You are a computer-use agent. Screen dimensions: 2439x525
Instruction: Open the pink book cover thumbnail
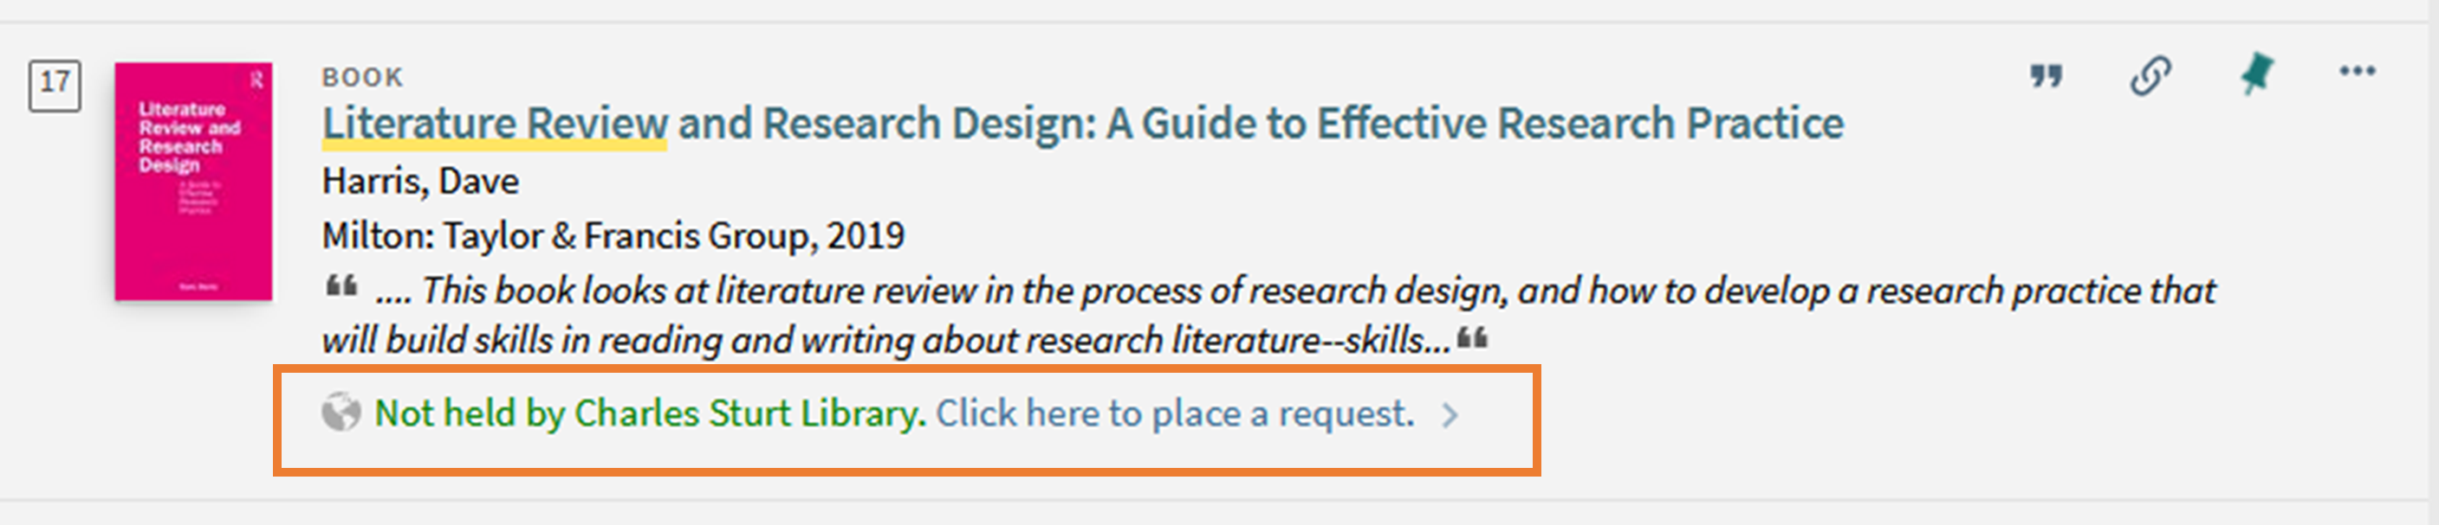click(x=193, y=182)
